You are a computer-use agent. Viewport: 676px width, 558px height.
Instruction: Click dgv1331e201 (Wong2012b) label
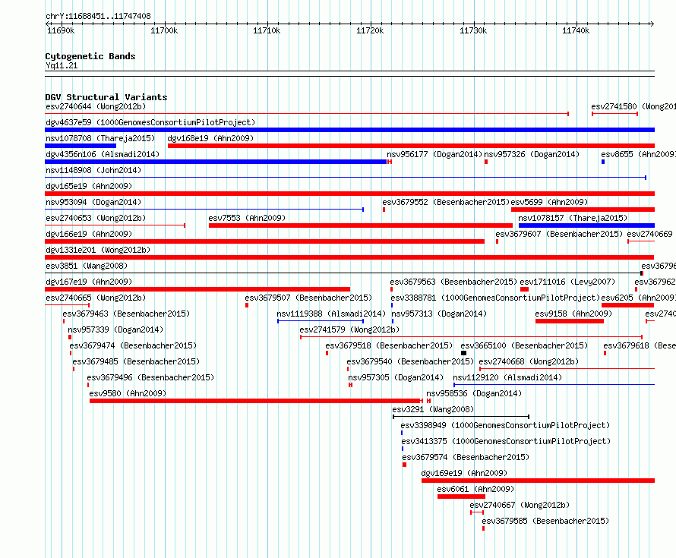(x=98, y=250)
